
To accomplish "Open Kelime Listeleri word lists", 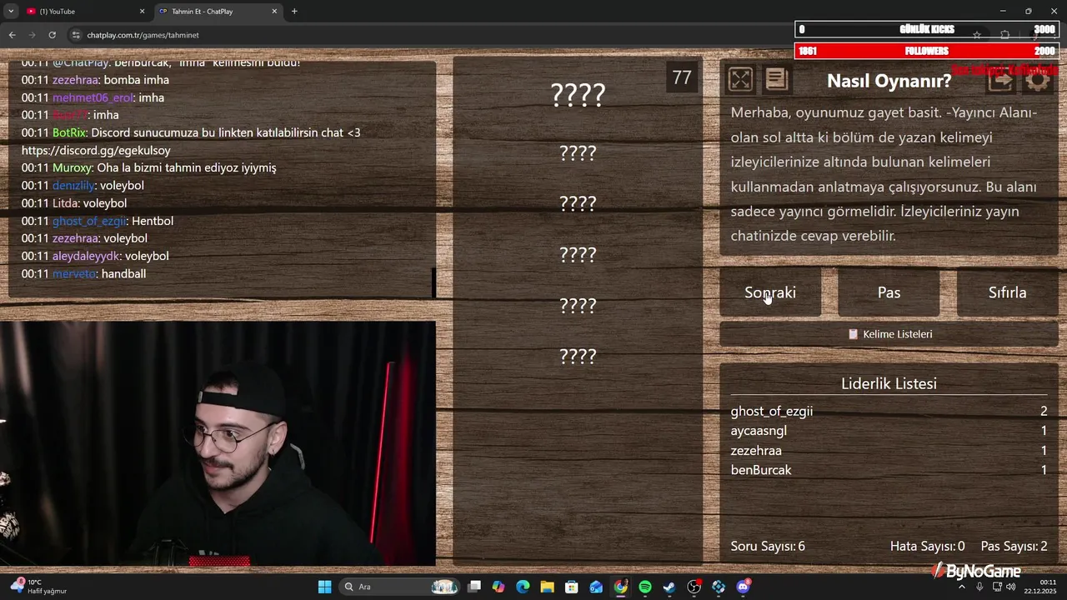I will tap(889, 334).
